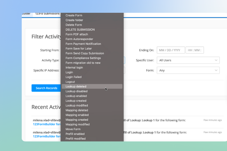Click the Ending On date field
This screenshot has width=227, height=151.
(x=171, y=50)
